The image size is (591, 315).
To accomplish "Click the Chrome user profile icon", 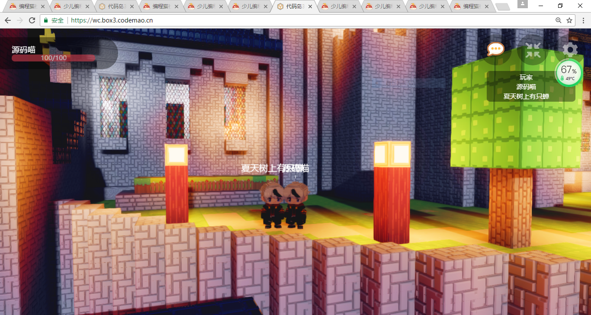I will 522,4.
